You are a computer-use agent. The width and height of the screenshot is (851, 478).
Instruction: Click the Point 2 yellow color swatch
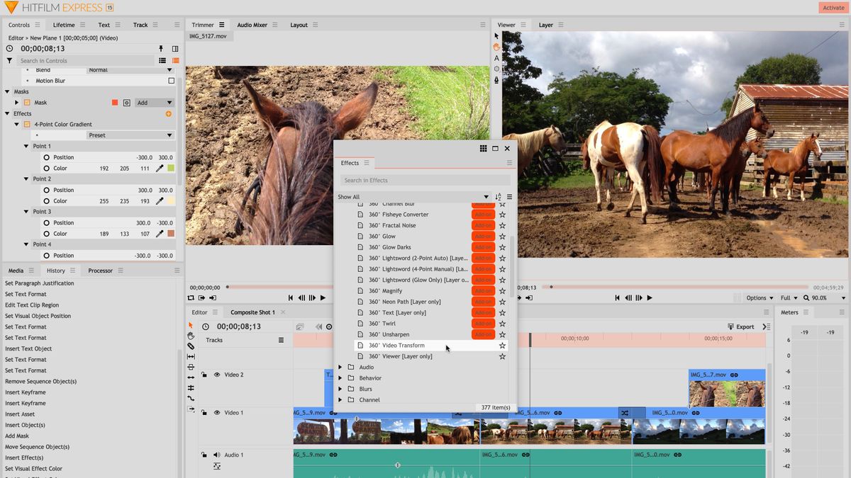(169, 200)
